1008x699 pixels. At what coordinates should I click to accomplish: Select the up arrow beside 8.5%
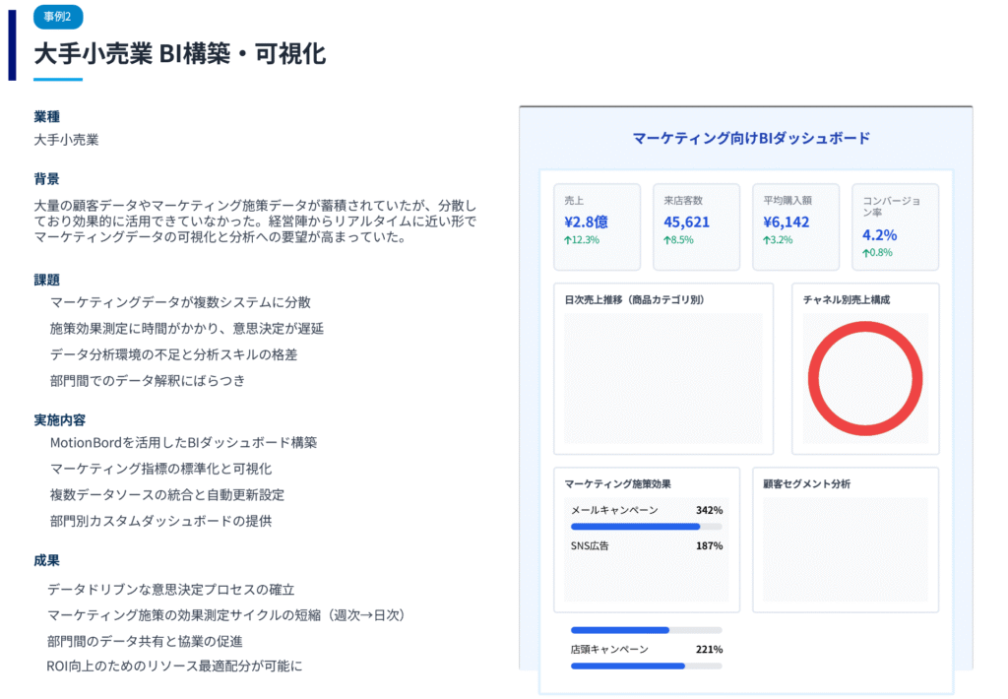coord(667,240)
